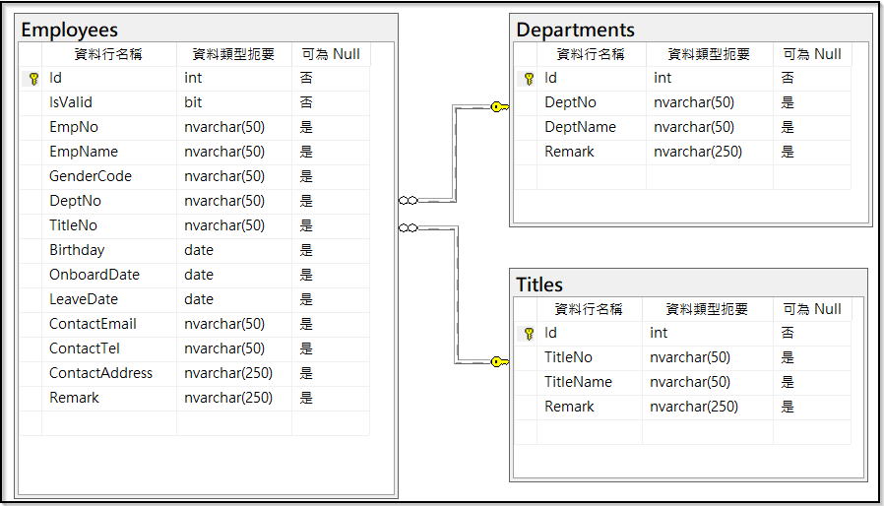The width and height of the screenshot is (884, 506).
Task: Select the TitleNo column name in Titles
Action: (x=568, y=357)
